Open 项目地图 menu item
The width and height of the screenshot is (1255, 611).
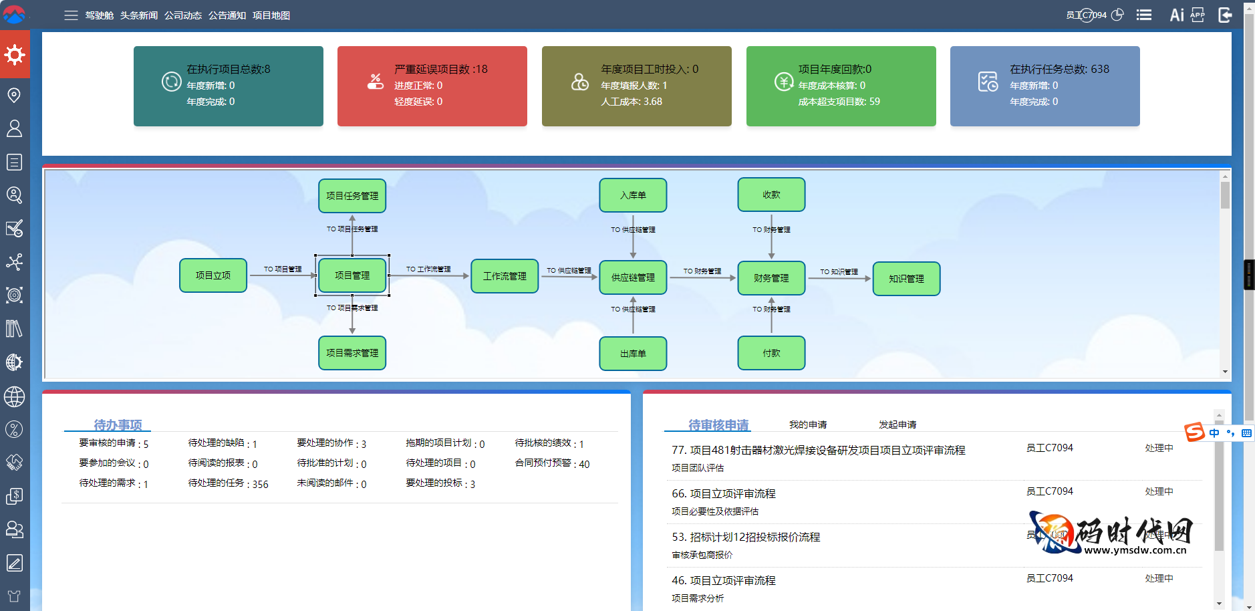pyautogui.click(x=271, y=15)
